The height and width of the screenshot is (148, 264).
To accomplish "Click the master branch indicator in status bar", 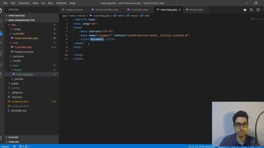I will pyautogui.click(x=5, y=146).
